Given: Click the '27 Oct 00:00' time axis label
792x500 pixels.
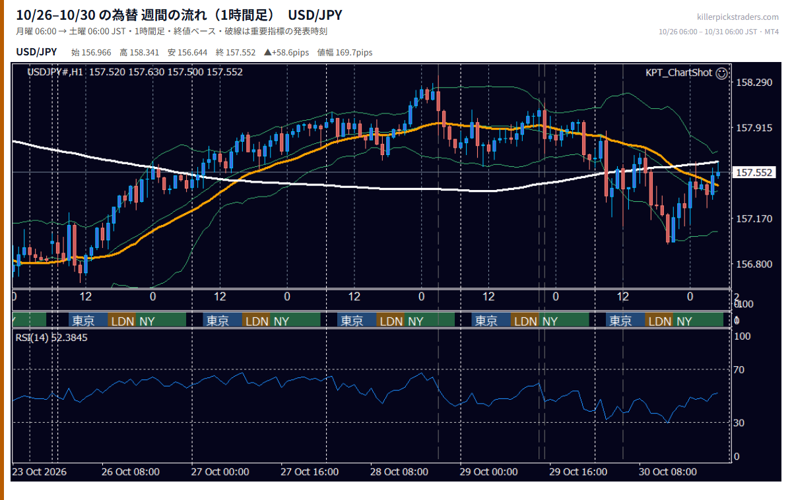Looking at the screenshot, I should [220, 472].
